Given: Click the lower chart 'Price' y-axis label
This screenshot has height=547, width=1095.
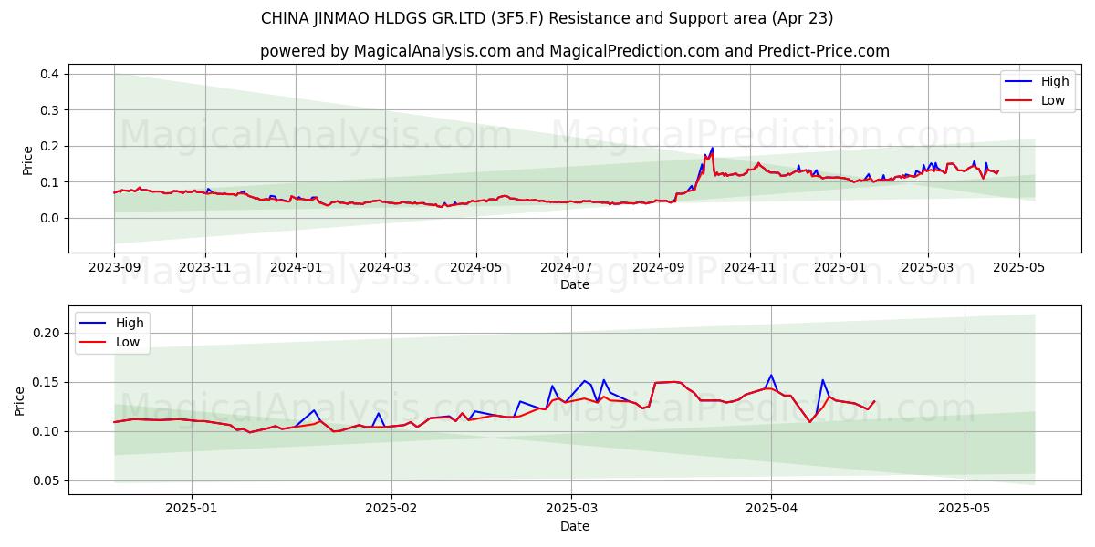Looking at the screenshot, I should (x=20, y=400).
